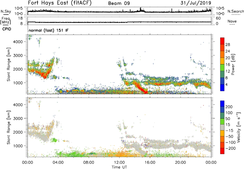Click the date '31/Jul/2019'
The height and width of the screenshot is (169, 244).
tap(196, 3)
